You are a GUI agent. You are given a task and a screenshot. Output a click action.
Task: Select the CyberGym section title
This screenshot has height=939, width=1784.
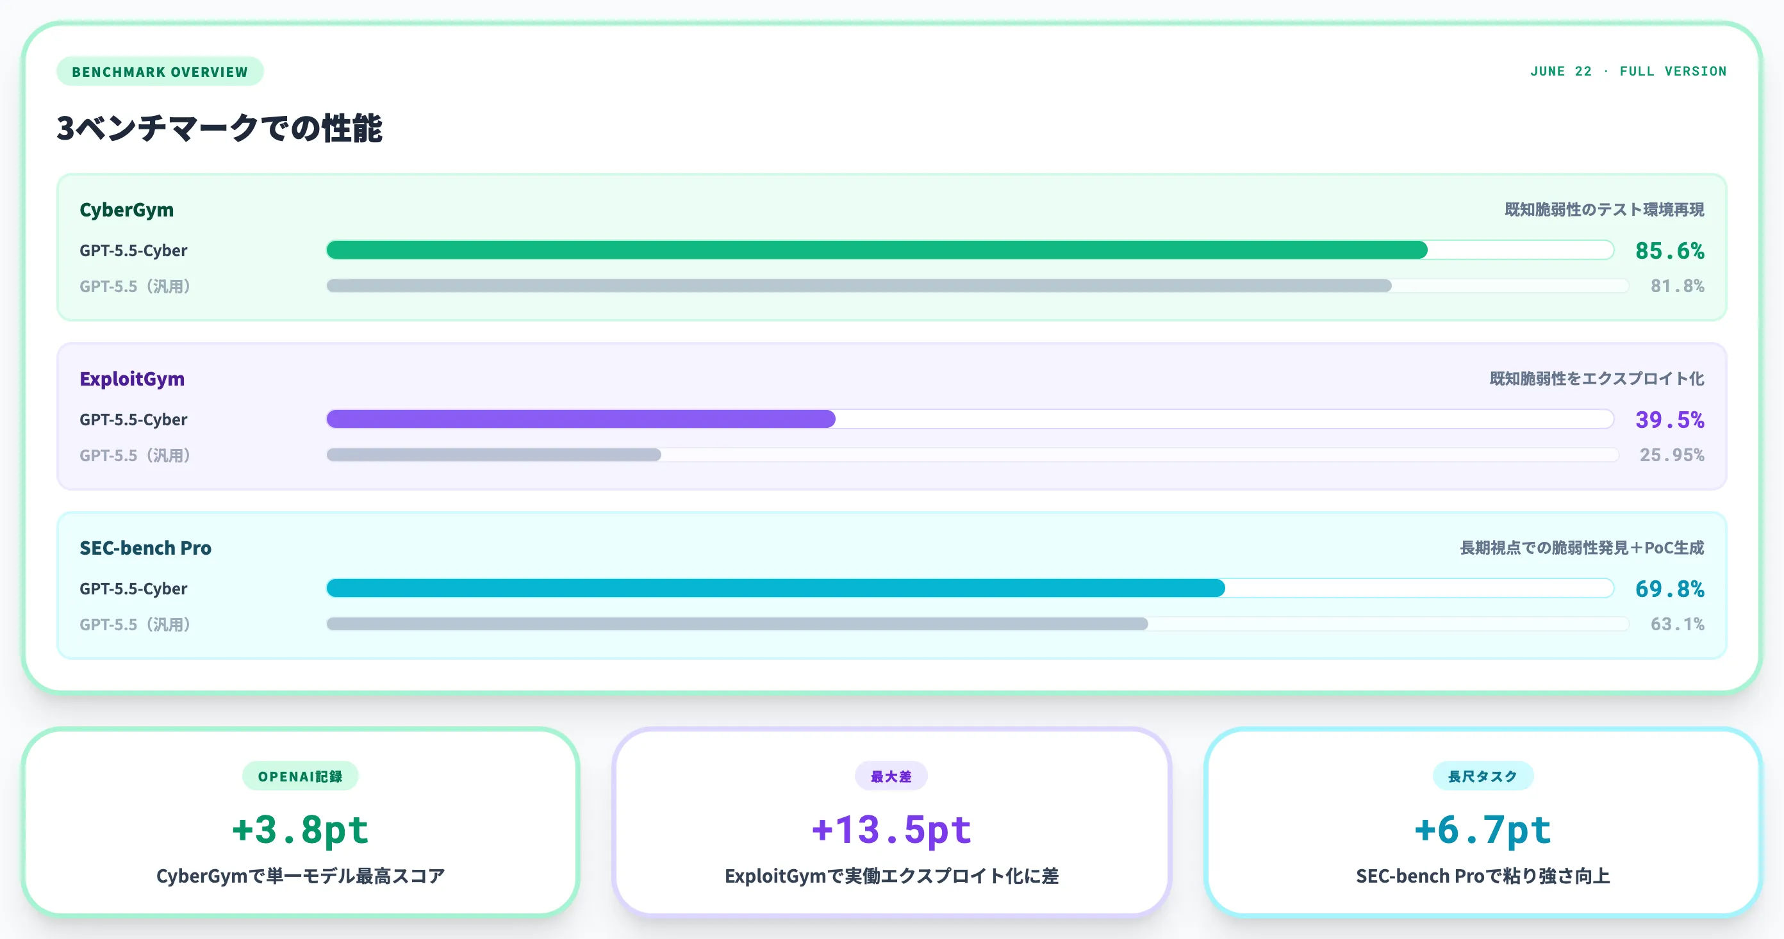coord(127,209)
